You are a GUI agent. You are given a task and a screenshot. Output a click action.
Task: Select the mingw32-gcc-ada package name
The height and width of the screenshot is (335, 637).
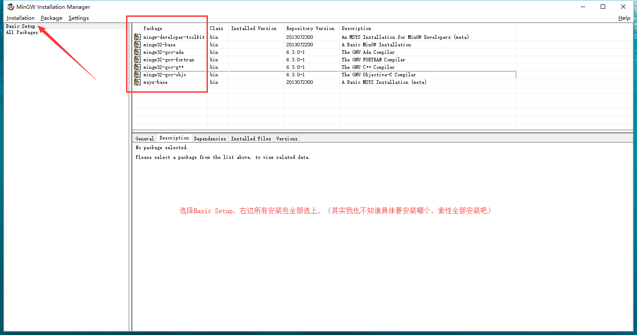pos(163,52)
